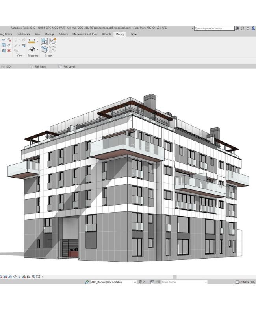Toggle the Editable Only checkbox

point(237,282)
